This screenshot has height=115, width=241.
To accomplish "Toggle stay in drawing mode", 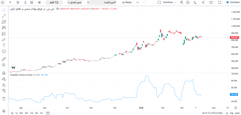I will pyautogui.click(x=4, y=79).
